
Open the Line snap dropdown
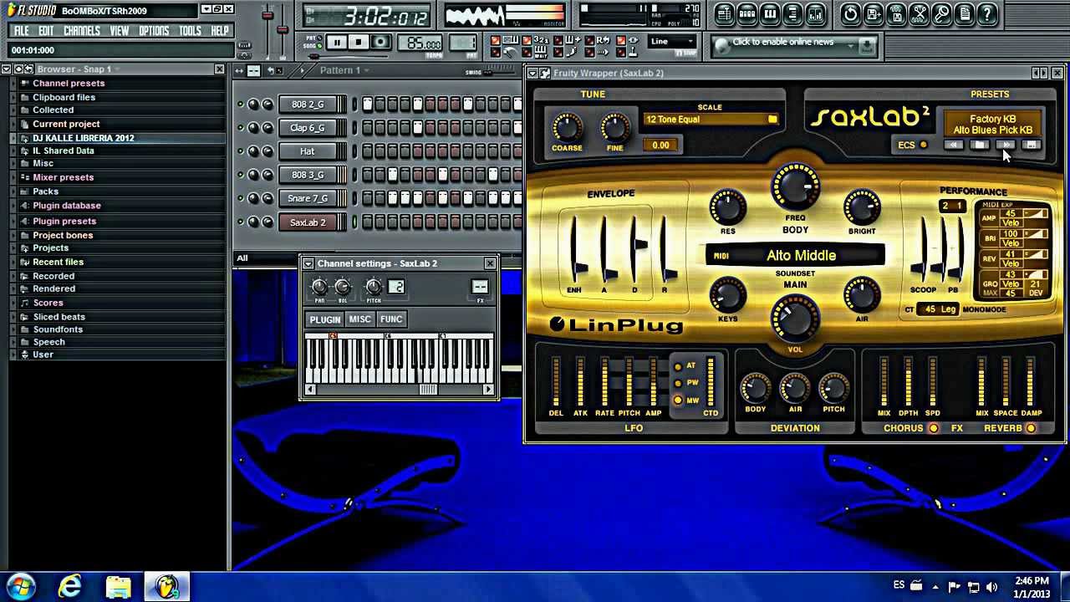672,41
